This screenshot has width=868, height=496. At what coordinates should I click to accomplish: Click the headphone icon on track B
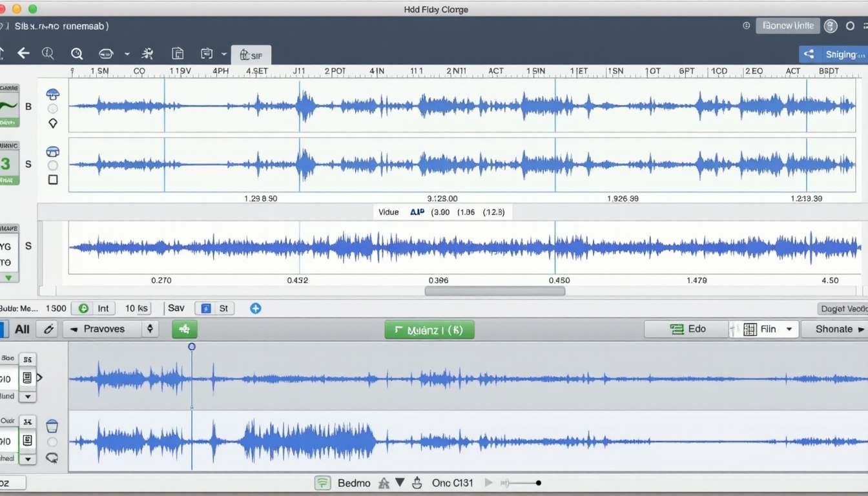pyautogui.click(x=53, y=94)
